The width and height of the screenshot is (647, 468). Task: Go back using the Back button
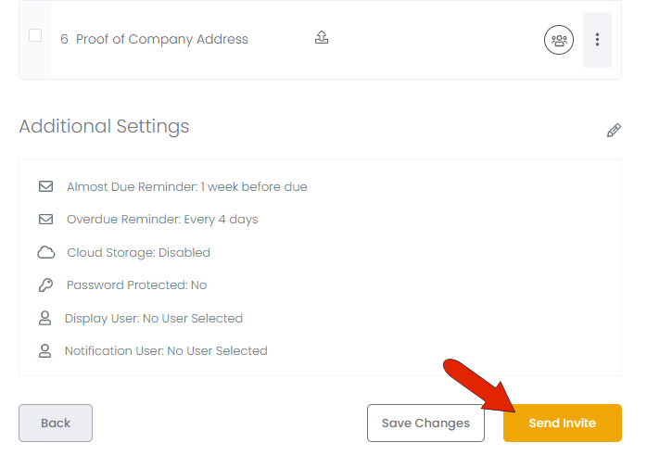[x=56, y=424]
